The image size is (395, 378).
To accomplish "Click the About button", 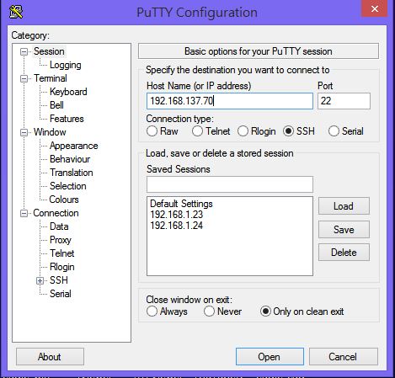I will tap(50, 357).
